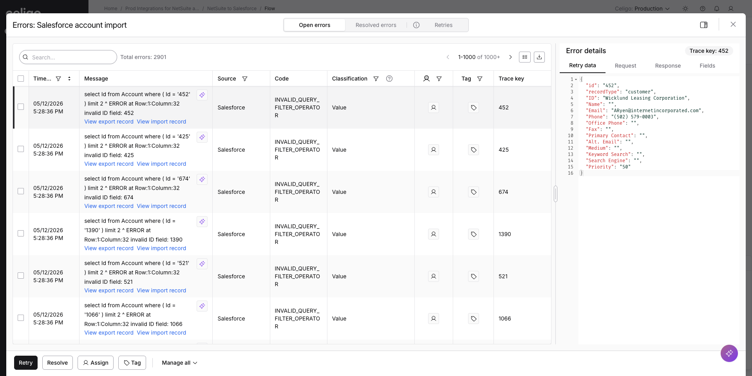752x376 pixels.
Task: Click the AI sparkle icon in the 674 error row
Action: tap(202, 179)
